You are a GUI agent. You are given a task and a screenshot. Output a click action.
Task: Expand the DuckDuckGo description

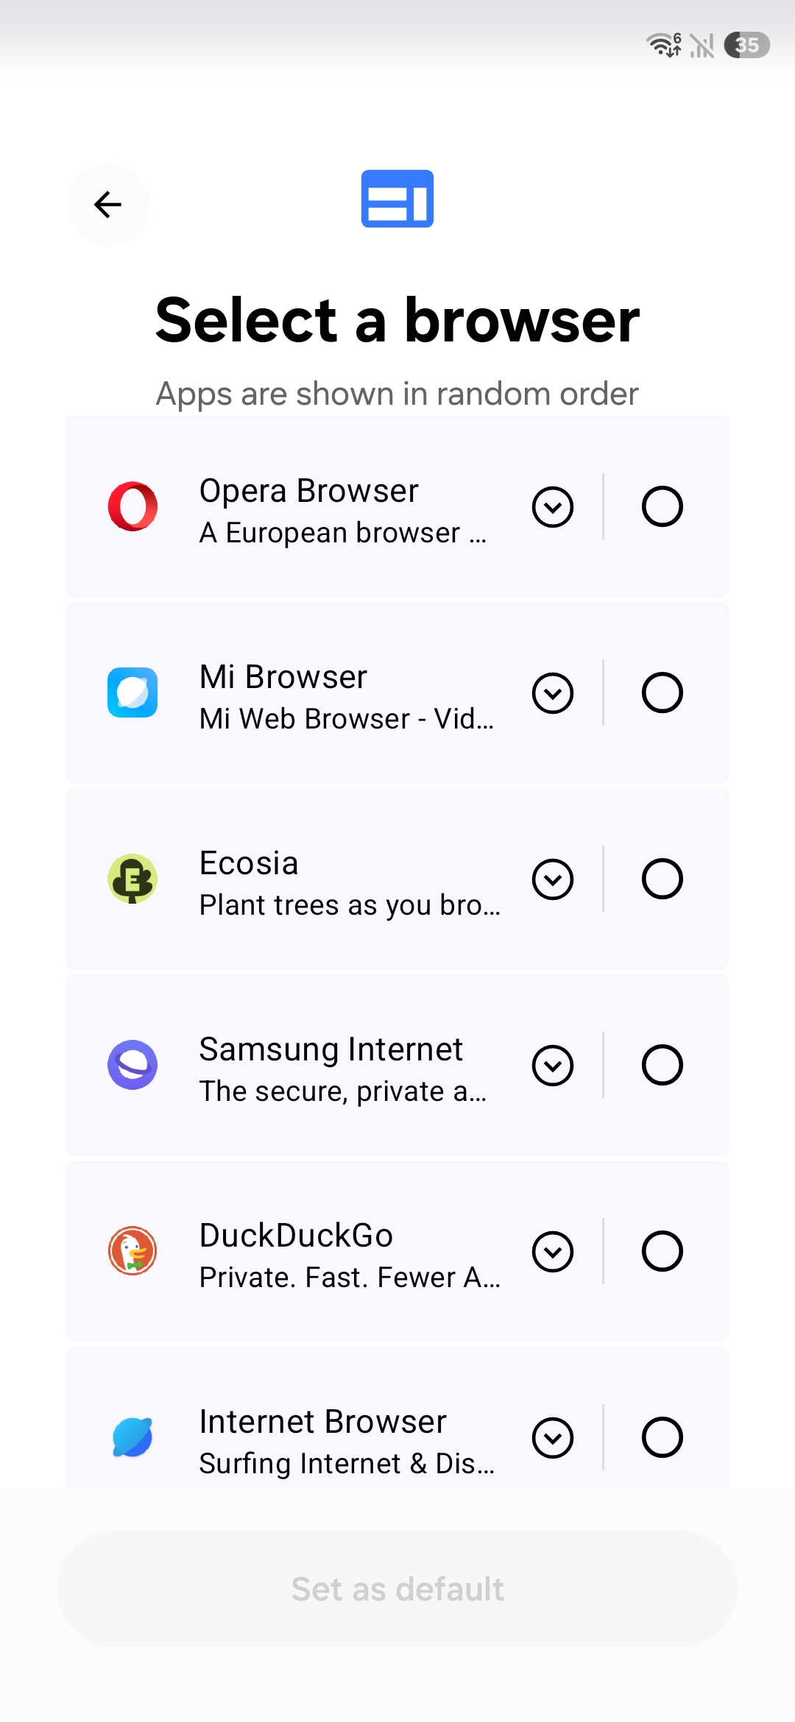click(553, 1252)
